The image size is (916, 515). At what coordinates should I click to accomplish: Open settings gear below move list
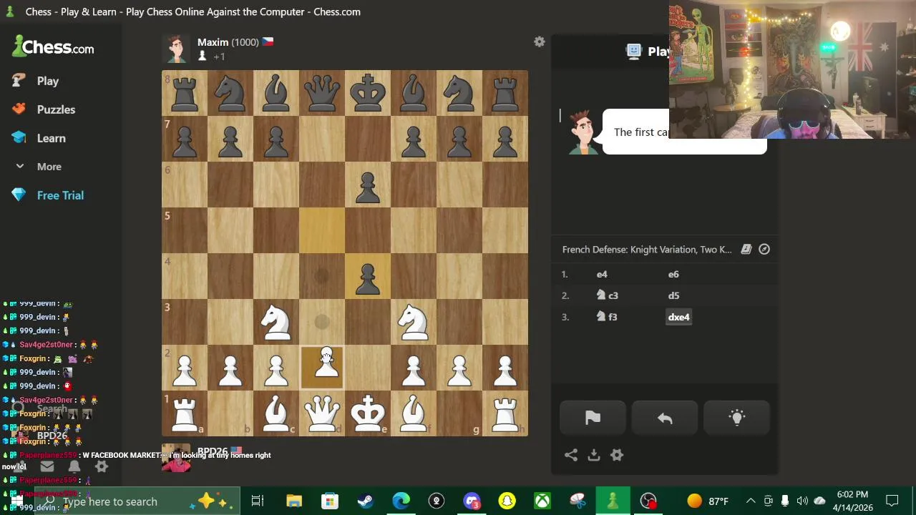click(x=617, y=455)
